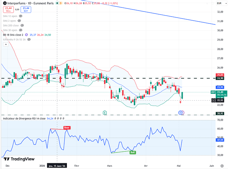Click the Bear divergence label
The image size is (228, 169).
tap(67, 128)
